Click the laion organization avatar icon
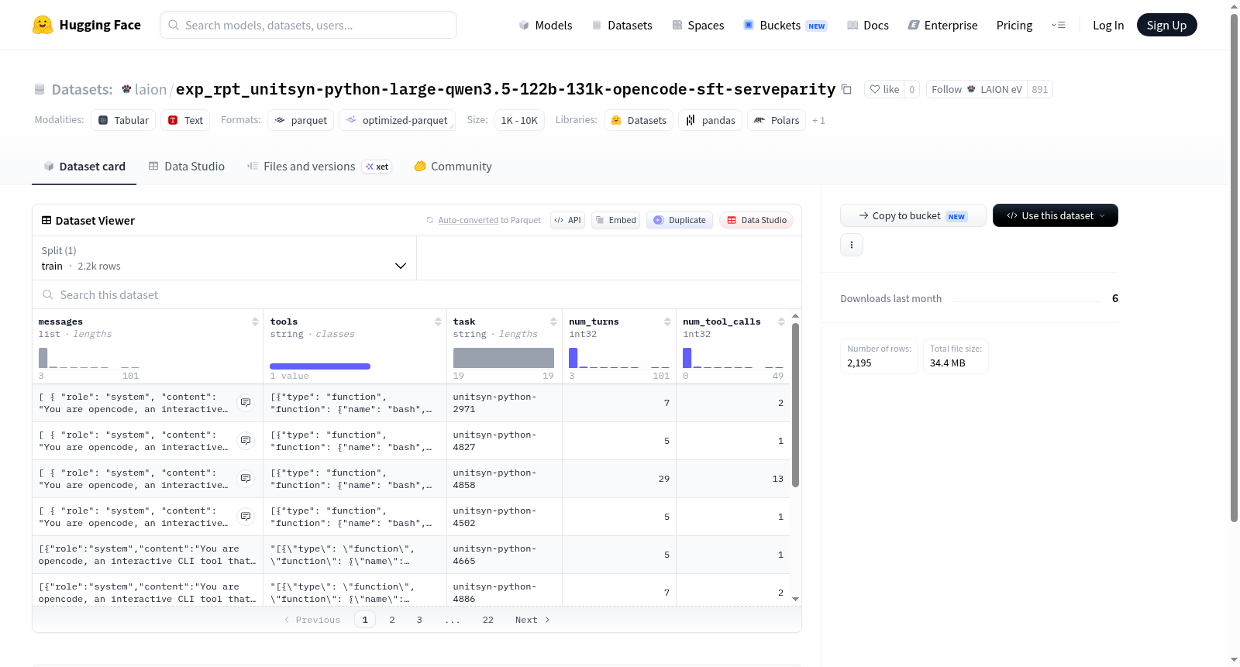 tap(126, 89)
